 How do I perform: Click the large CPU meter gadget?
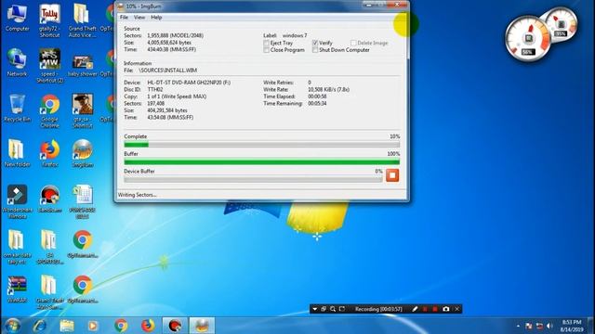click(x=528, y=39)
